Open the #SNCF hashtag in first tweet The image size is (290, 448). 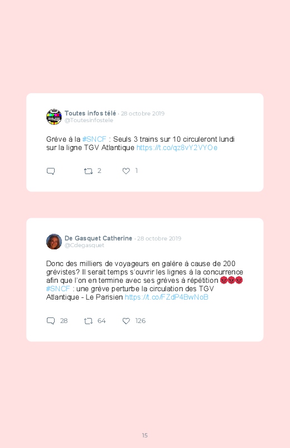94,139
